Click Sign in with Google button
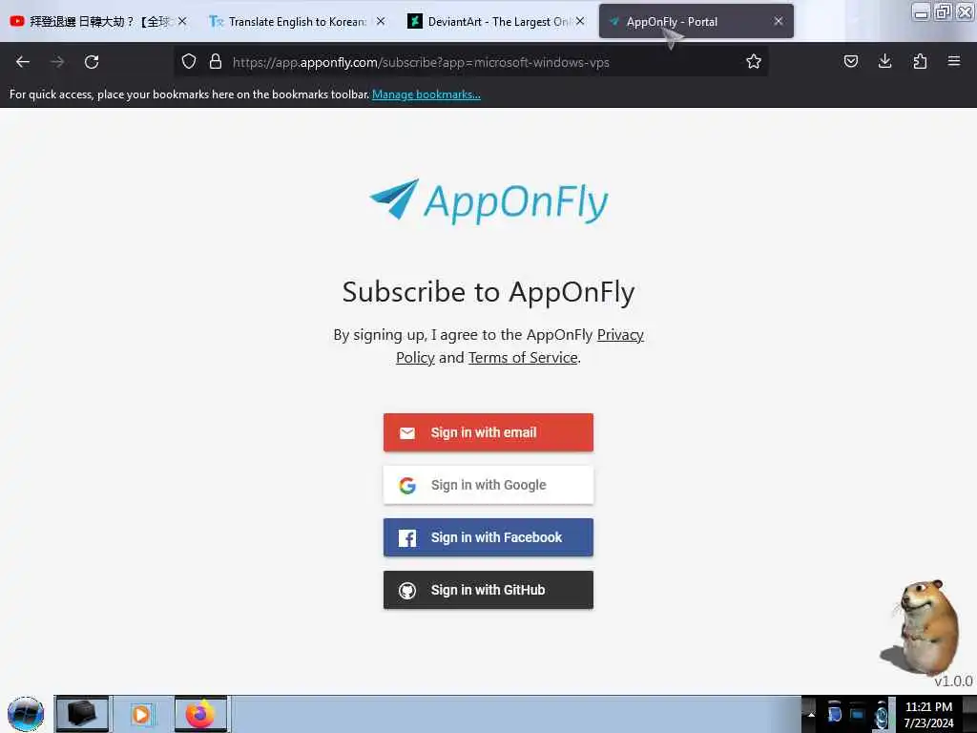Image resolution: width=977 pixels, height=733 pixels. tap(488, 485)
